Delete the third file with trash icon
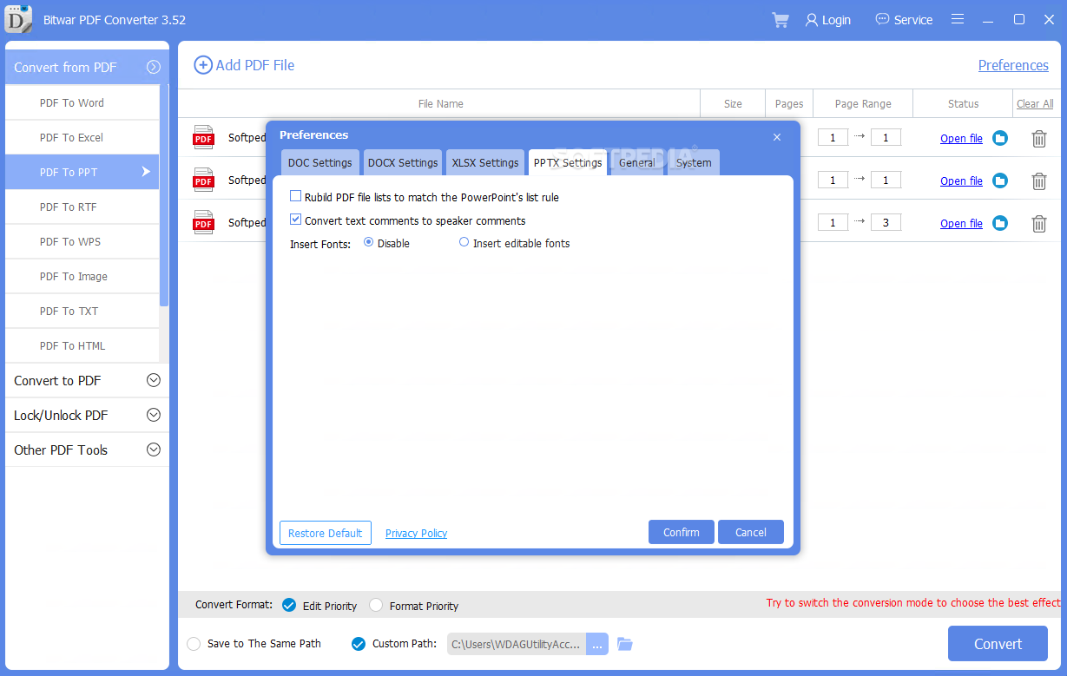This screenshot has width=1067, height=676. click(x=1039, y=224)
